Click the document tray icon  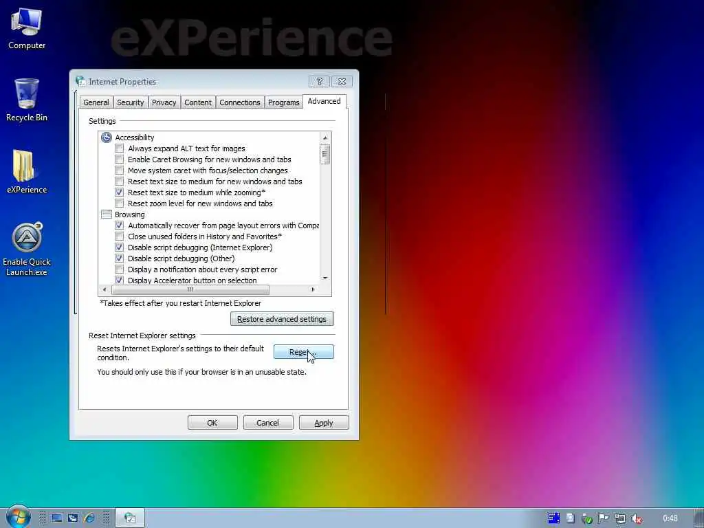coord(570,518)
